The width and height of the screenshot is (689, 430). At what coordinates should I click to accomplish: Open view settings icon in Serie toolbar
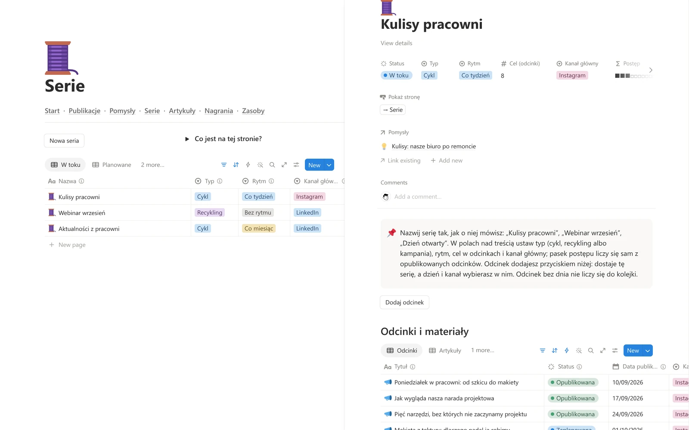(296, 165)
